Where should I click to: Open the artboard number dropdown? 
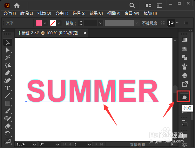pyautogui.click(x=89, y=145)
